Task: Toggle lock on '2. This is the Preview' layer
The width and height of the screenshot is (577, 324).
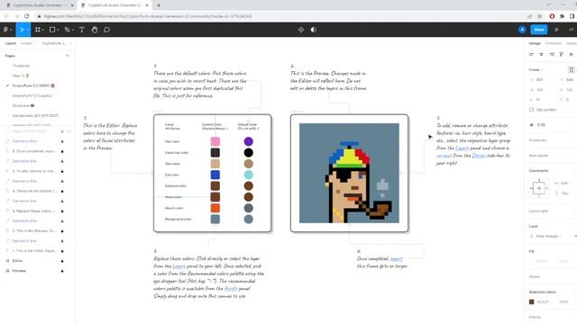Action: (62, 231)
